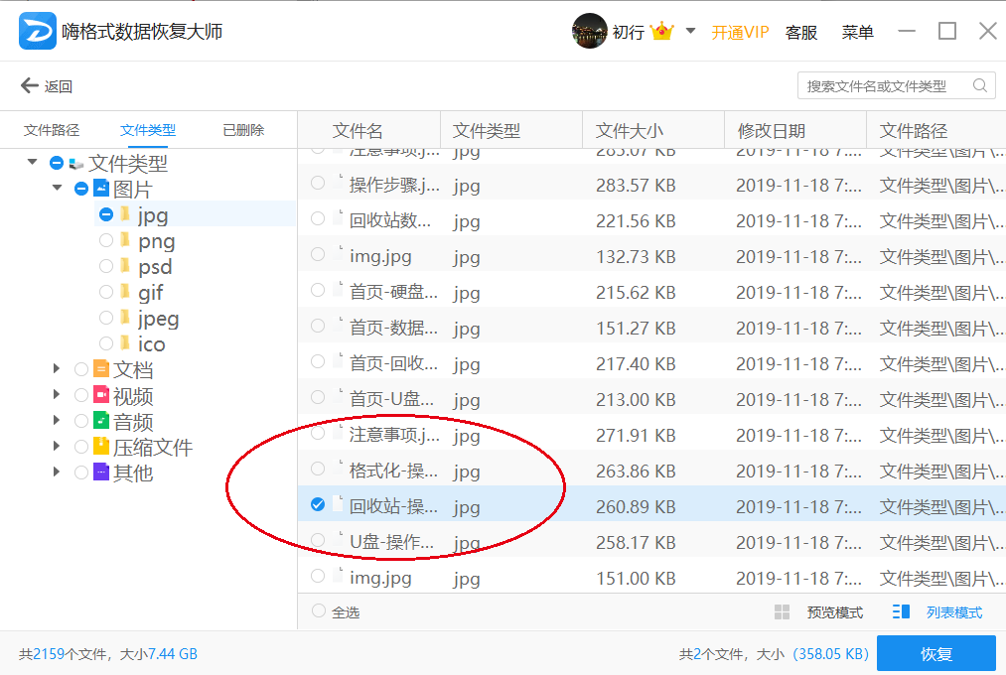Click the 初行 username text
This screenshot has width=1006, height=675.
(x=629, y=32)
